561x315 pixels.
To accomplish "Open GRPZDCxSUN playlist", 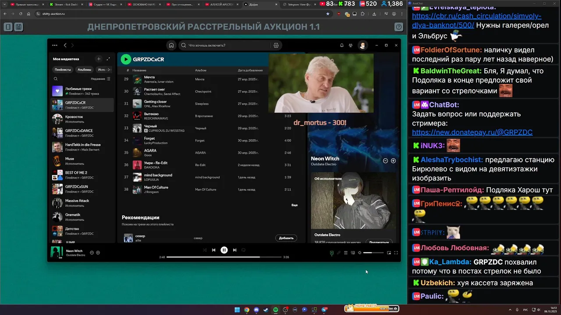I will pyautogui.click(x=82, y=189).
